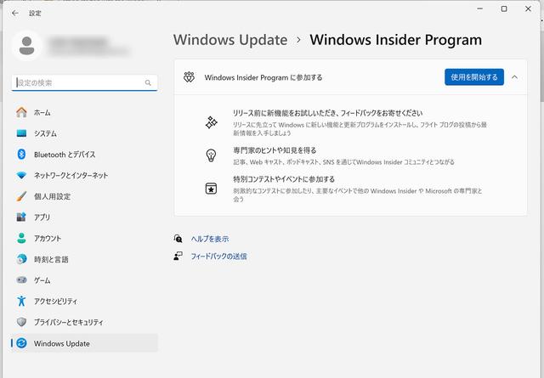The width and height of the screenshot is (544, 378).
Task: Click Windows Insider Program breadcrumb title
Action: (395, 40)
